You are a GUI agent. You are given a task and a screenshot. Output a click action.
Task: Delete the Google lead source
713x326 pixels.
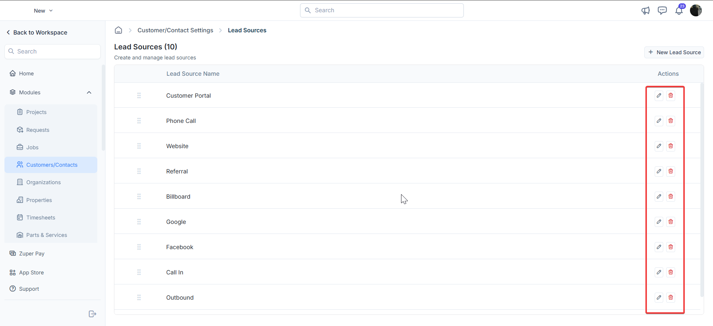(x=671, y=222)
